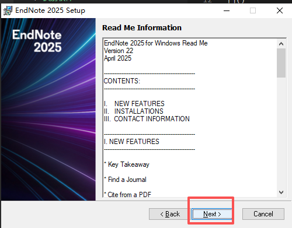Click the scroll down arrow of Read Me
The width and height of the screenshot is (292, 228).
click(281, 192)
